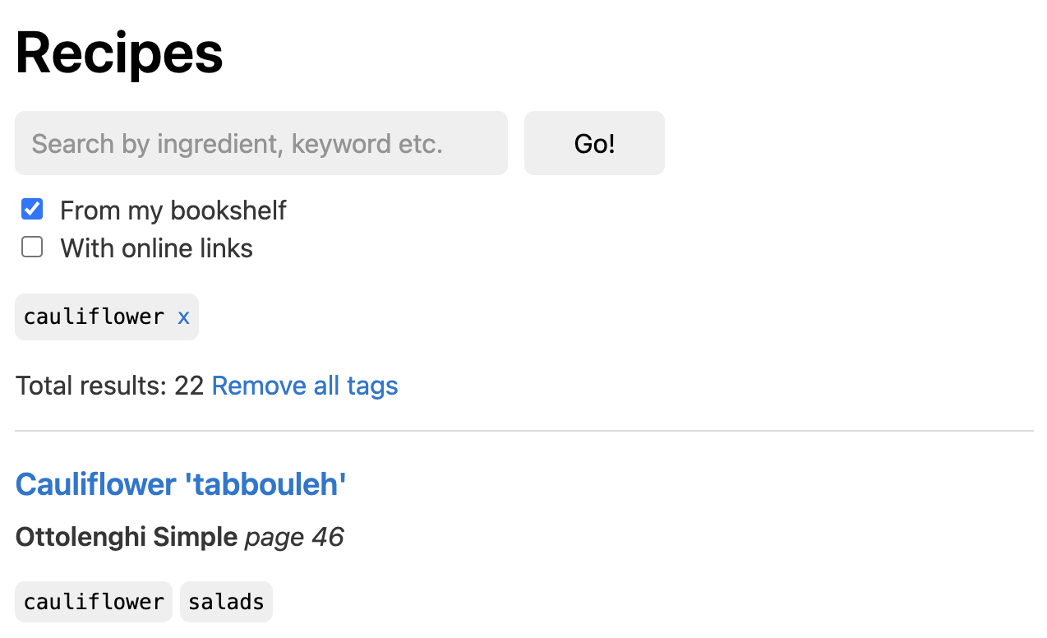Screen dimensions: 1047x638
Task: Disable the 'From my bookshelf' checkbox
Action: coord(31,209)
